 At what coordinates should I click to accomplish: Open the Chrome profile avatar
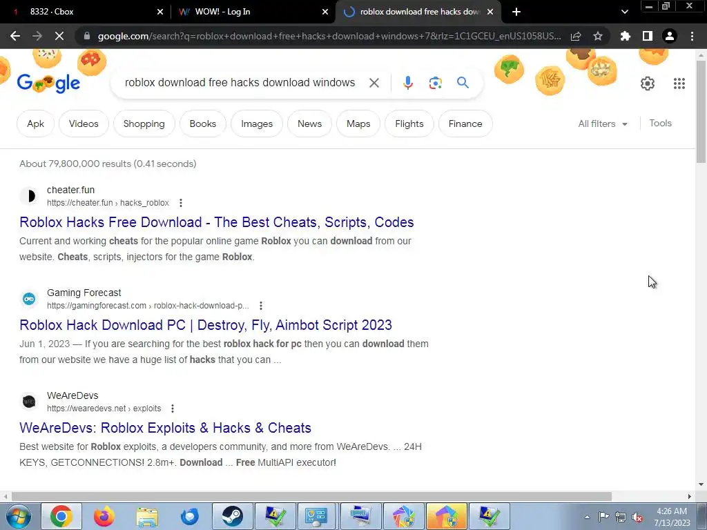670,36
